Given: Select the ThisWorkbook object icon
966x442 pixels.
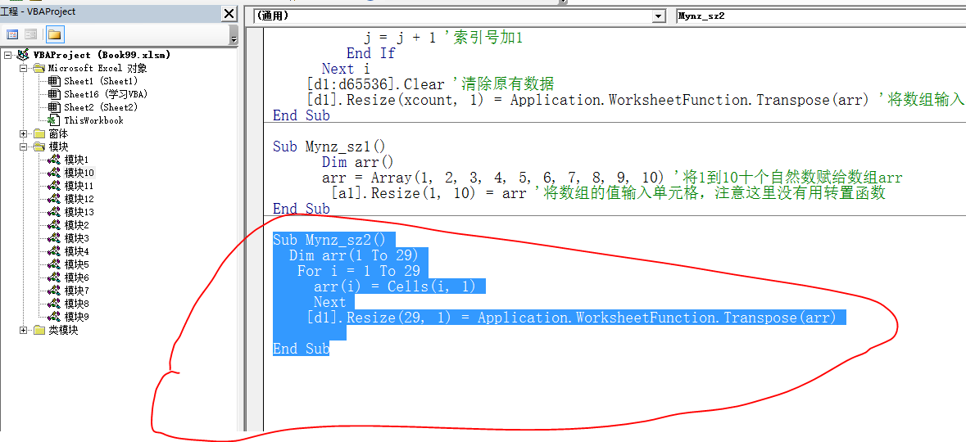Looking at the screenshot, I should (54, 120).
